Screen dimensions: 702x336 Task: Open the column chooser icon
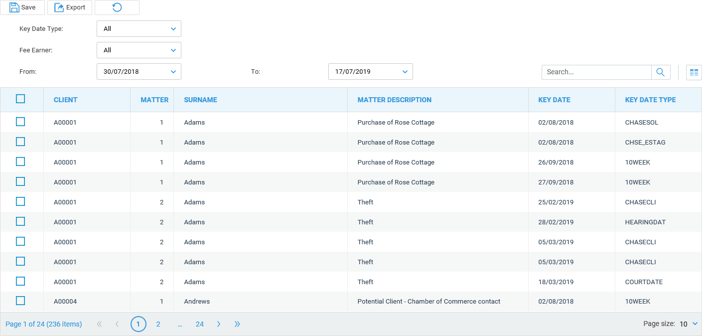click(x=694, y=72)
